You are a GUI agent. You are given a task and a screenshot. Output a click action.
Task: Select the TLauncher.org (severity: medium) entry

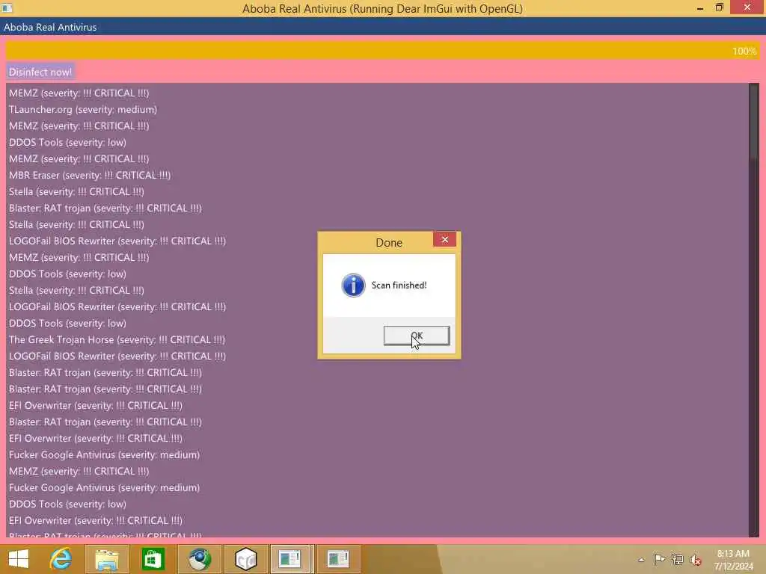tap(83, 109)
